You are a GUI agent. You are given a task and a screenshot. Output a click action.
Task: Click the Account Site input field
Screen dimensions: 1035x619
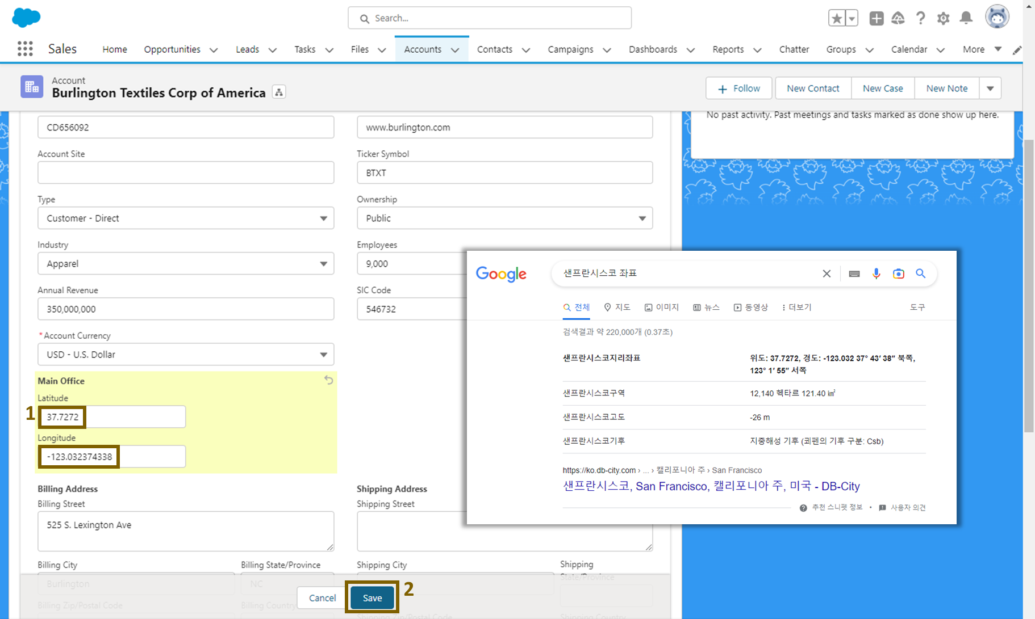pyautogui.click(x=186, y=172)
